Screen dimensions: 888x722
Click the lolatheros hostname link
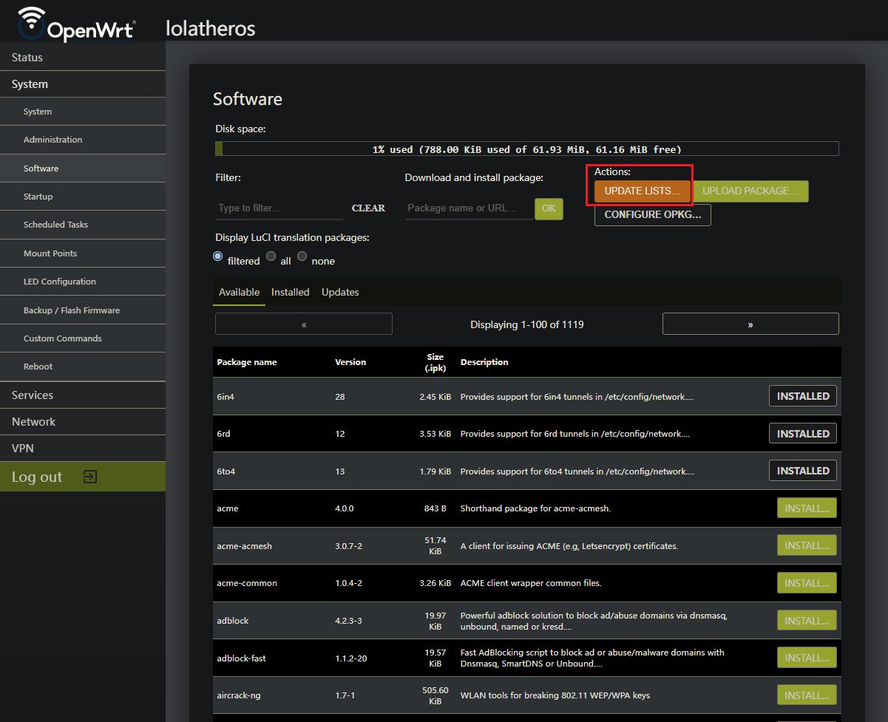[x=211, y=29]
